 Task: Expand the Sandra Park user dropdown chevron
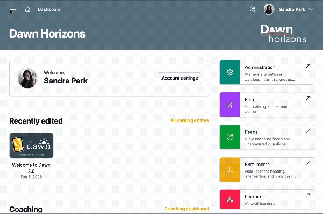coord(311,9)
